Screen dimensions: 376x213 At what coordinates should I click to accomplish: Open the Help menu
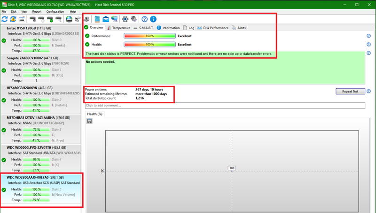[73, 11]
